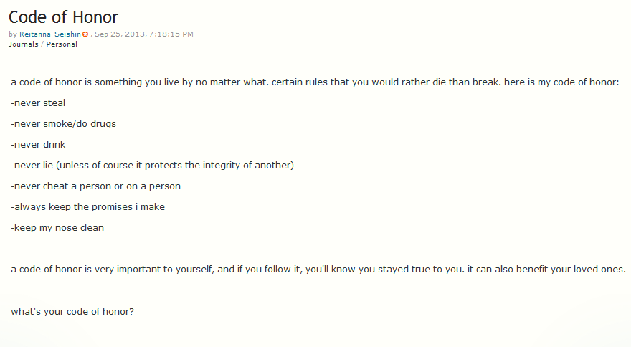This screenshot has height=347, width=631.
Task: Go to the Journals category link
Action: [x=24, y=44]
